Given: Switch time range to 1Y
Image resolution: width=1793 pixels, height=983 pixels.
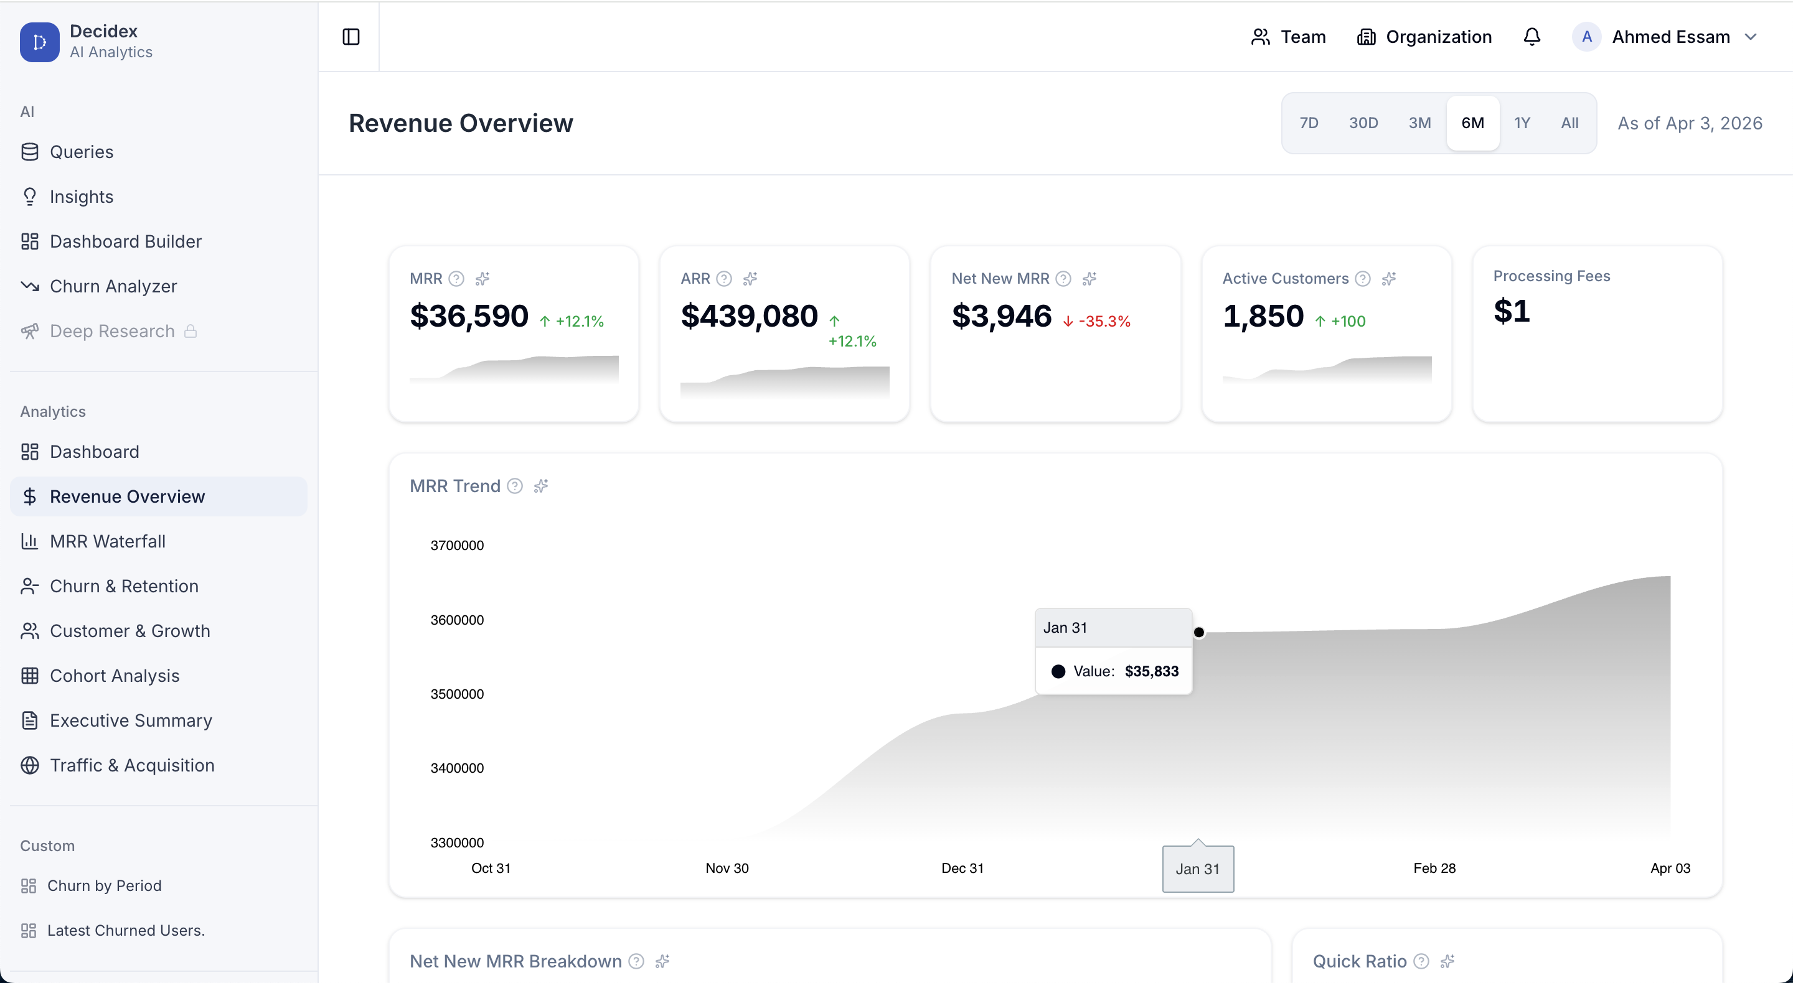Looking at the screenshot, I should coord(1522,123).
